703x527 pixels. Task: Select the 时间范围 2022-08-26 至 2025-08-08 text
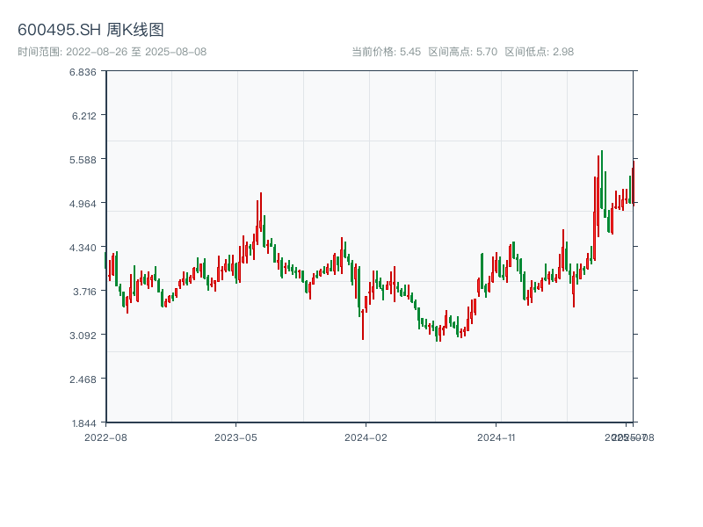pos(112,52)
